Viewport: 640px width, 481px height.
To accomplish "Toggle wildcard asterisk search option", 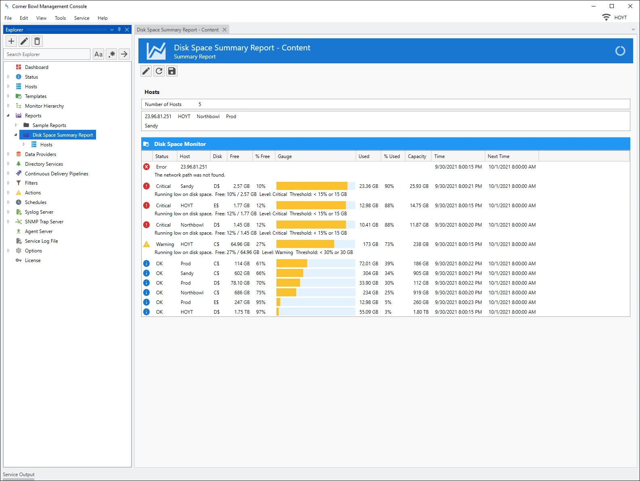I will (112, 54).
